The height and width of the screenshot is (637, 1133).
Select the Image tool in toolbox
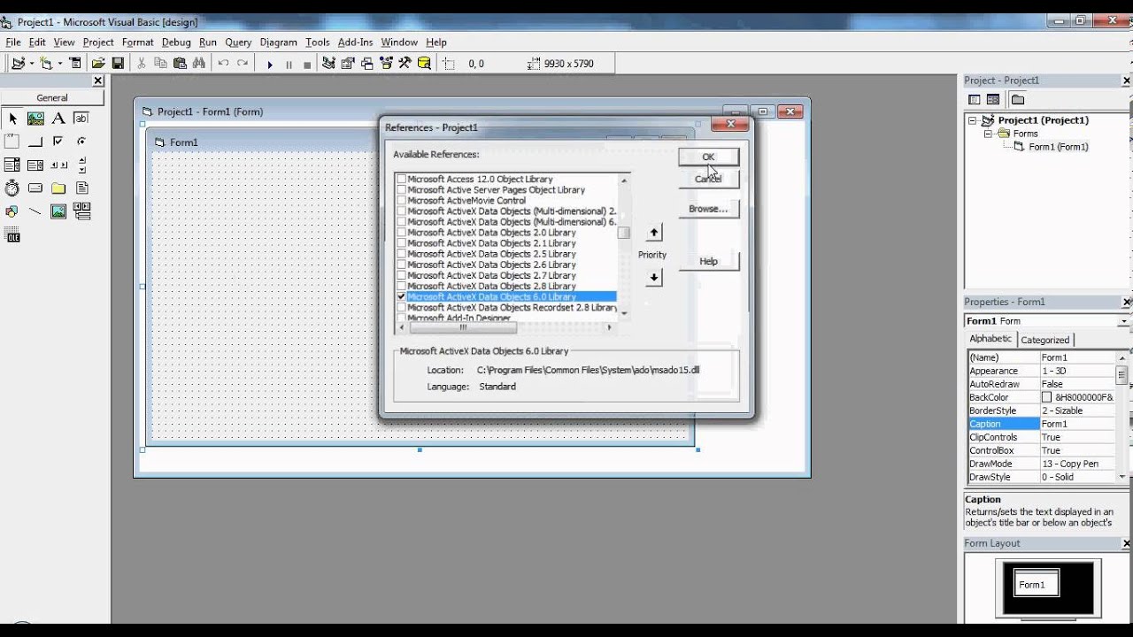(x=58, y=211)
